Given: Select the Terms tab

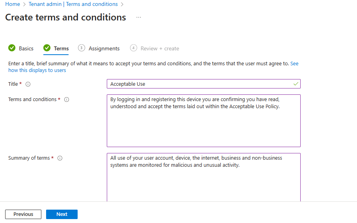Looking at the screenshot, I should 61,49.
